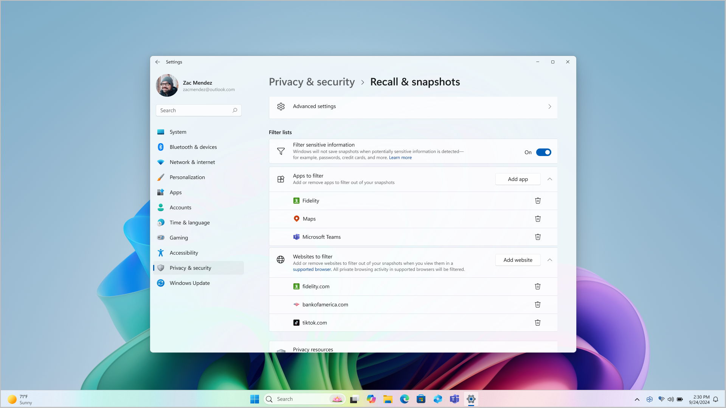The image size is (726, 408).
Task: Click the tiktok.com icon in filter list
Action: (296, 322)
